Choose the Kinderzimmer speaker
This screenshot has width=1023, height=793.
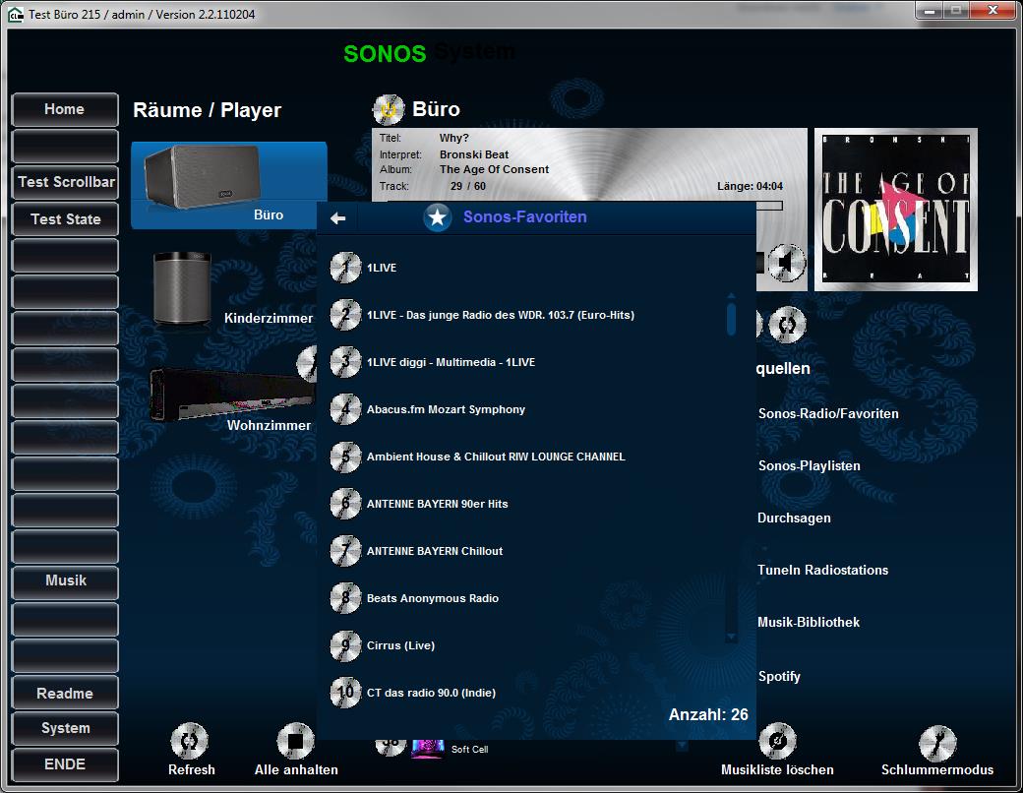click(182, 287)
